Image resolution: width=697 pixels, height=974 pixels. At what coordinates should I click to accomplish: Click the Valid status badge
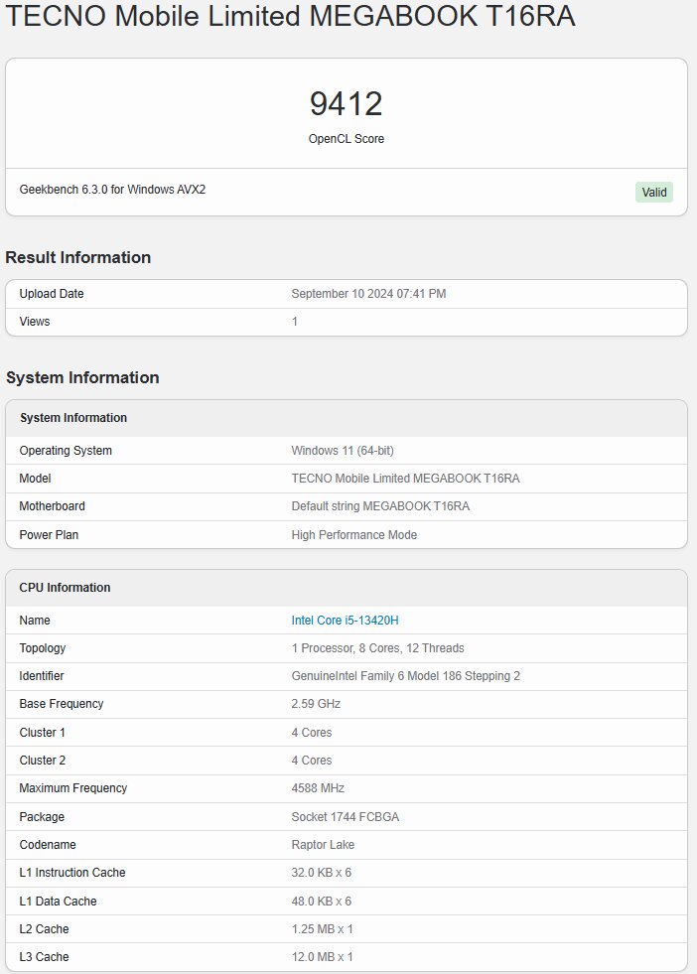[654, 192]
